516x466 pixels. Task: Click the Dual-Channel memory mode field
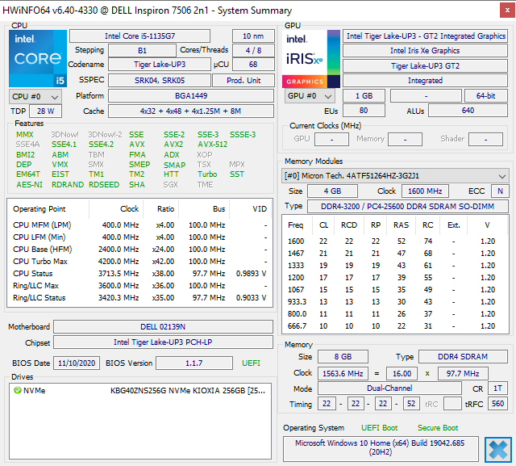[x=389, y=388]
